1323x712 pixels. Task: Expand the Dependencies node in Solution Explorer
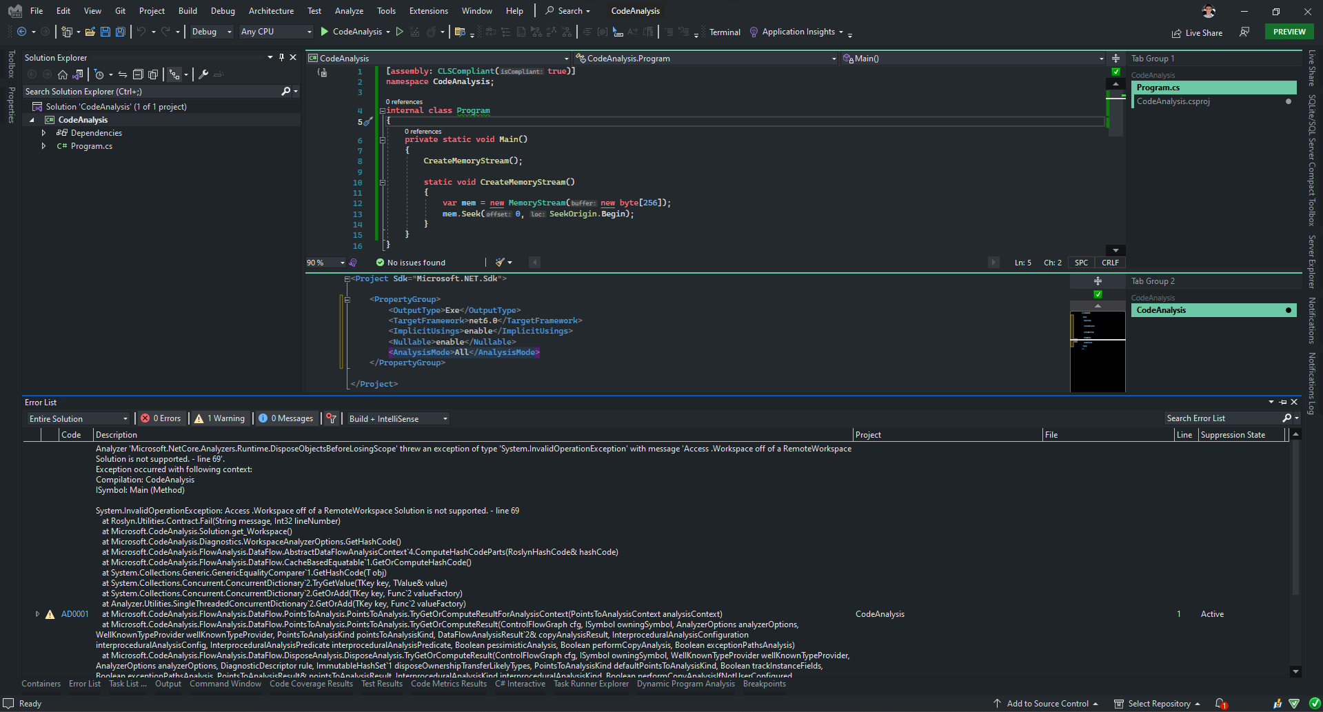click(x=43, y=132)
